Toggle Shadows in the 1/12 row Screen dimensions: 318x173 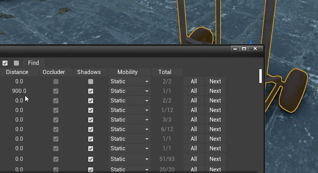click(91, 110)
